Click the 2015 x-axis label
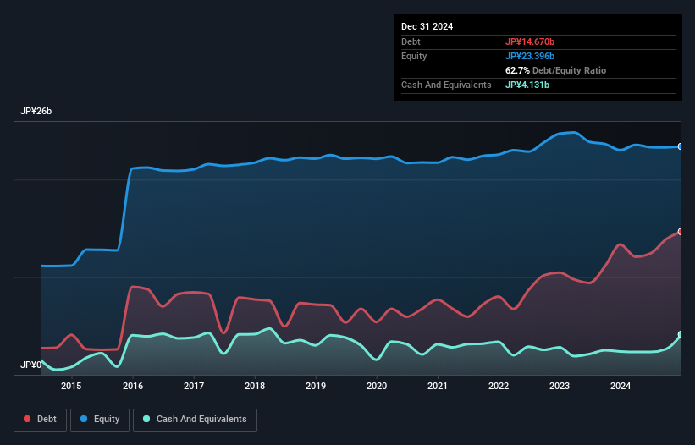Viewport: 695px width, 445px height. coord(71,386)
